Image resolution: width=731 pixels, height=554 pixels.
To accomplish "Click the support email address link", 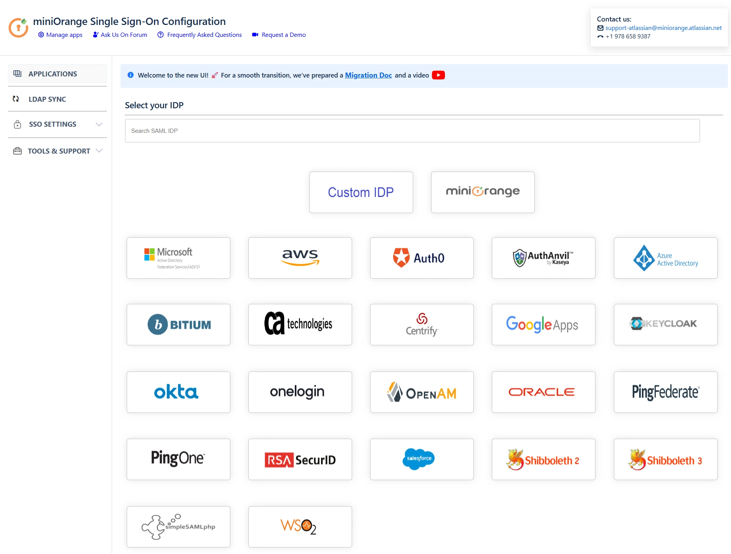I will point(663,28).
